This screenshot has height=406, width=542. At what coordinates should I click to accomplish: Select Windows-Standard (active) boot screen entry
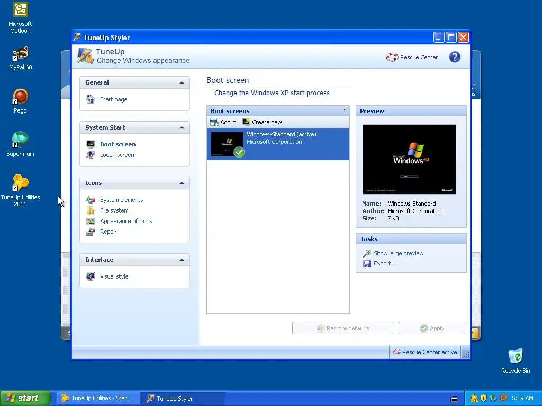[278, 144]
